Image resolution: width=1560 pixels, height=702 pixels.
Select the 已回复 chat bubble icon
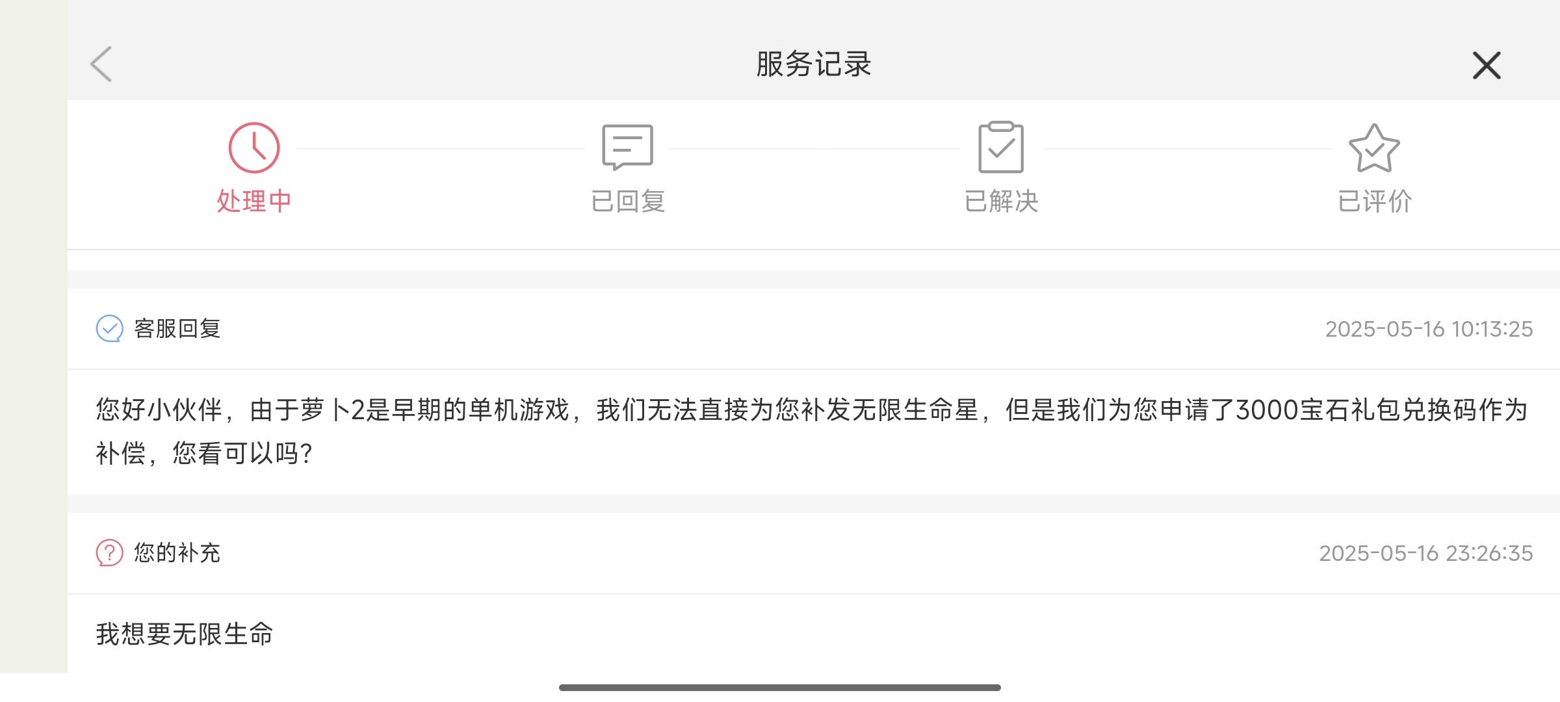pyautogui.click(x=627, y=148)
